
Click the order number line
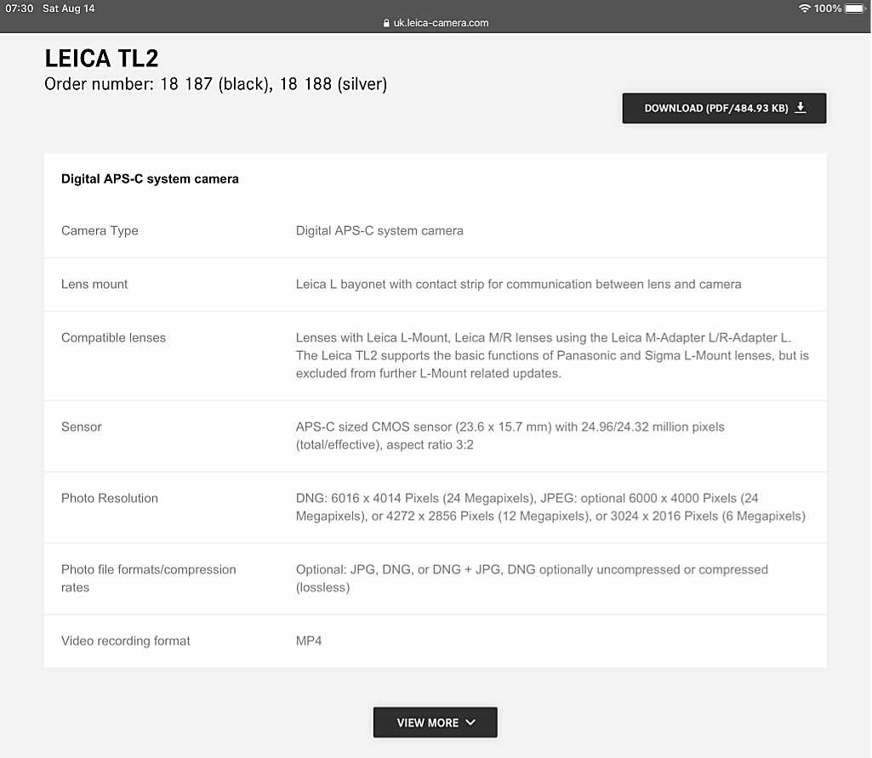(x=215, y=84)
